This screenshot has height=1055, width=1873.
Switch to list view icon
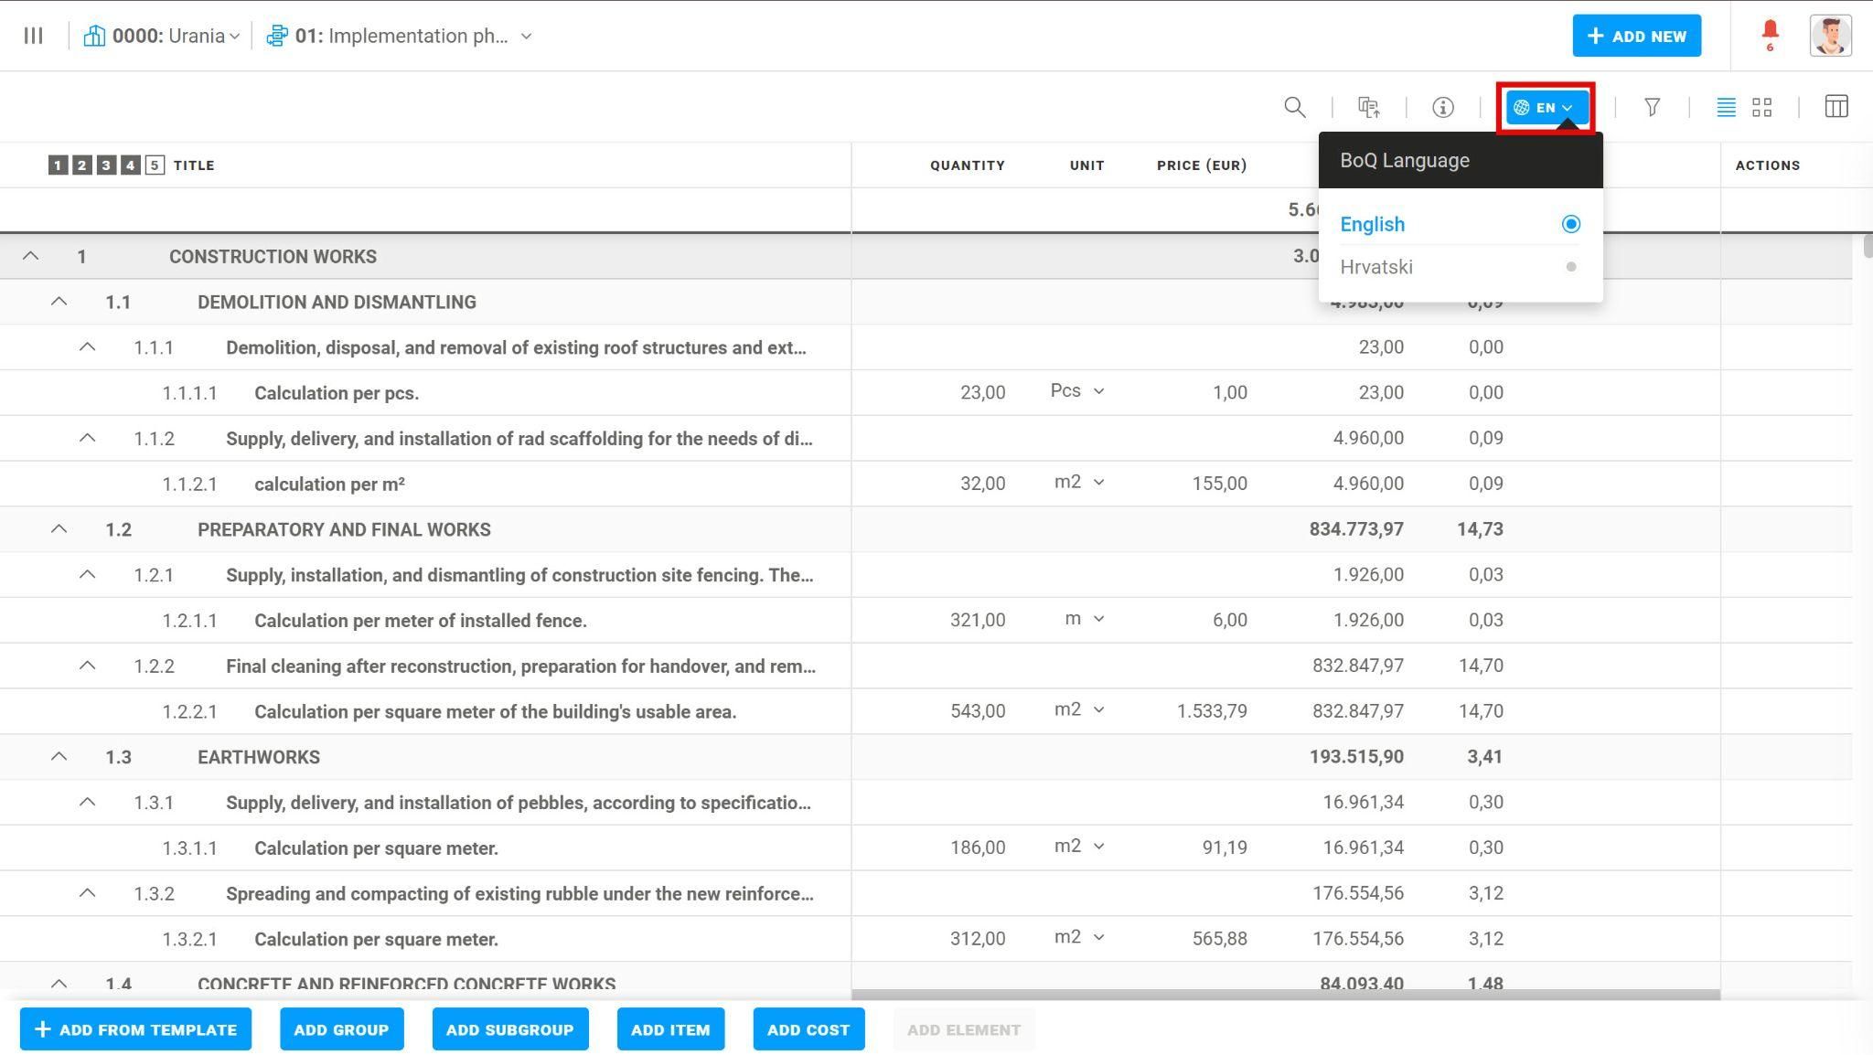[1726, 107]
